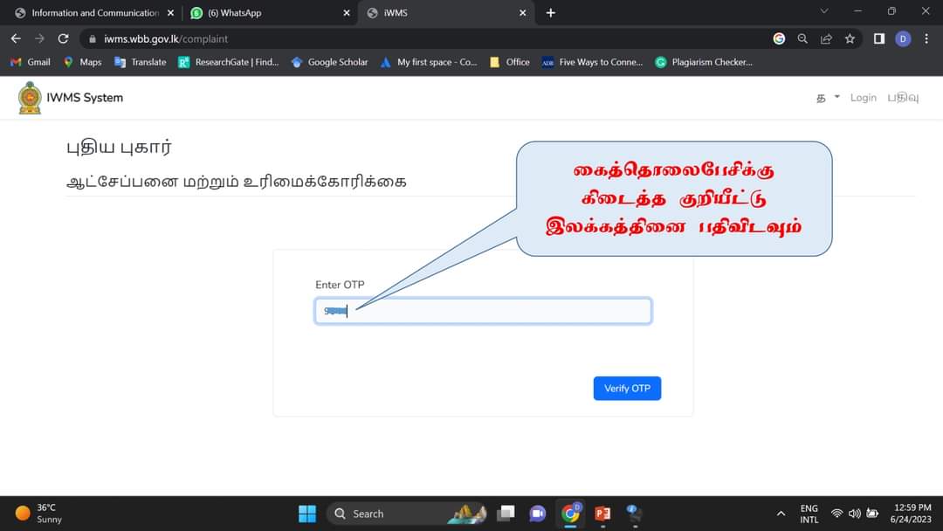Image resolution: width=943 pixels, height=531 pixels.
Task: Open Google Scholar bookmark
Action: (x=329, y=62)
